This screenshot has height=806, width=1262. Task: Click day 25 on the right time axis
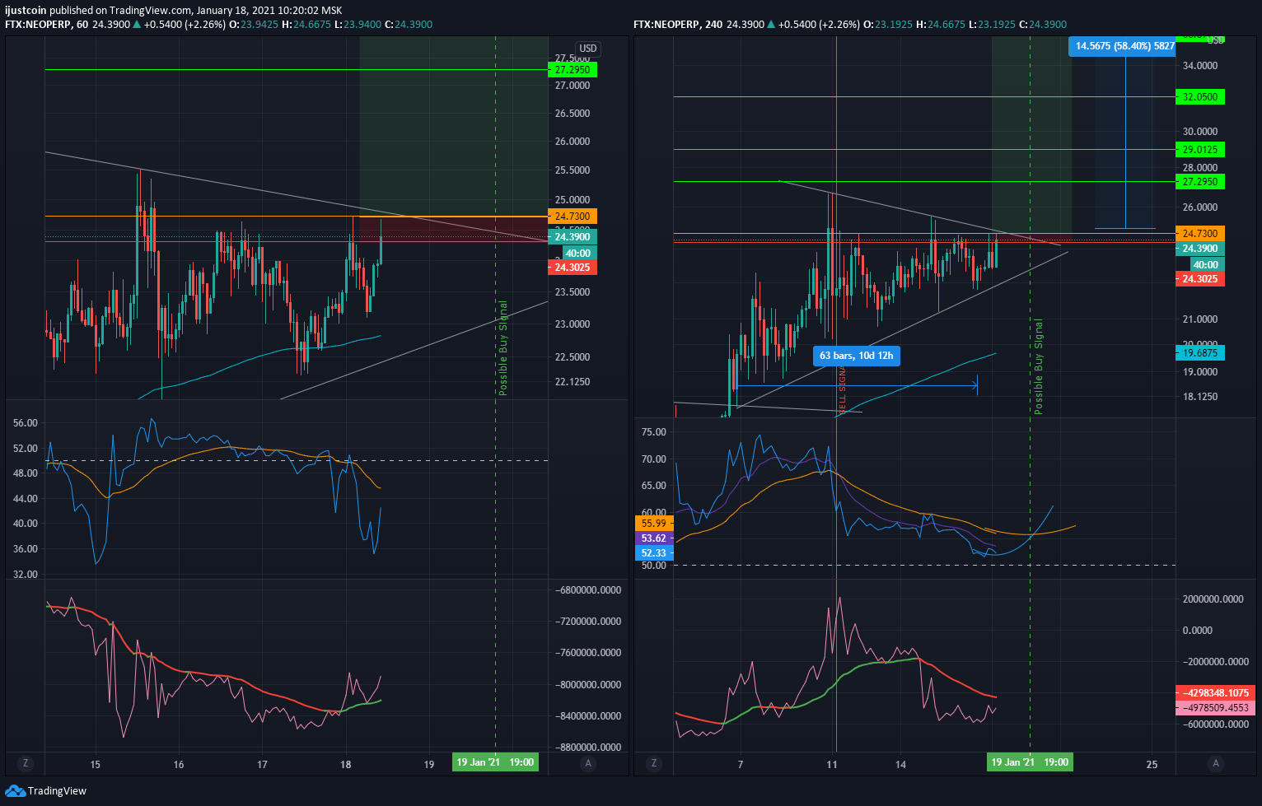click(x=1152, y=765)
